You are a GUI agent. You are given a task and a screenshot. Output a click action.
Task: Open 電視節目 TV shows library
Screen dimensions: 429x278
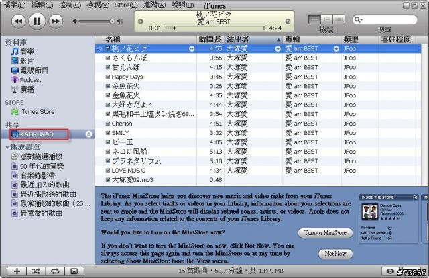(x=29, y=71)
